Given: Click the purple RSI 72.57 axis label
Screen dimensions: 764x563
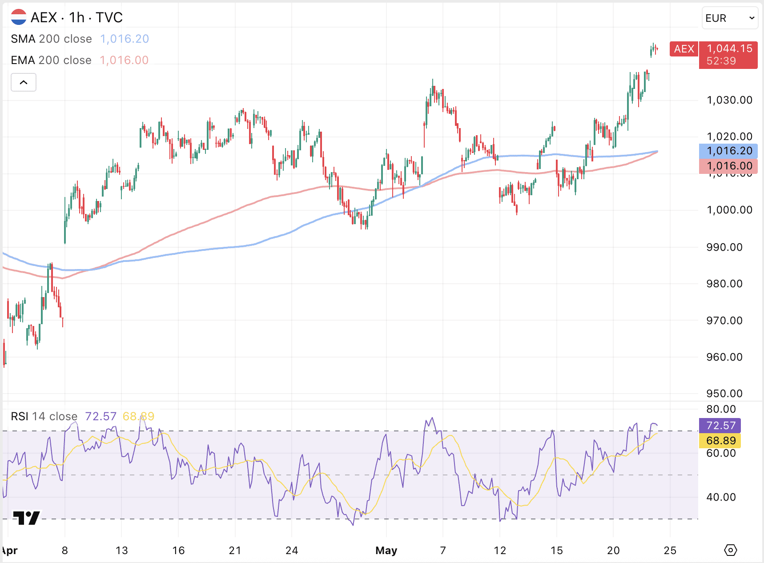Looking at the screenshot, I should (720, 426).
